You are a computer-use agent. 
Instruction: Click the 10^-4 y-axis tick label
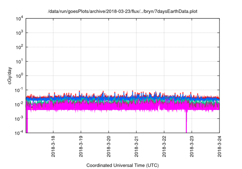[19, 133]
